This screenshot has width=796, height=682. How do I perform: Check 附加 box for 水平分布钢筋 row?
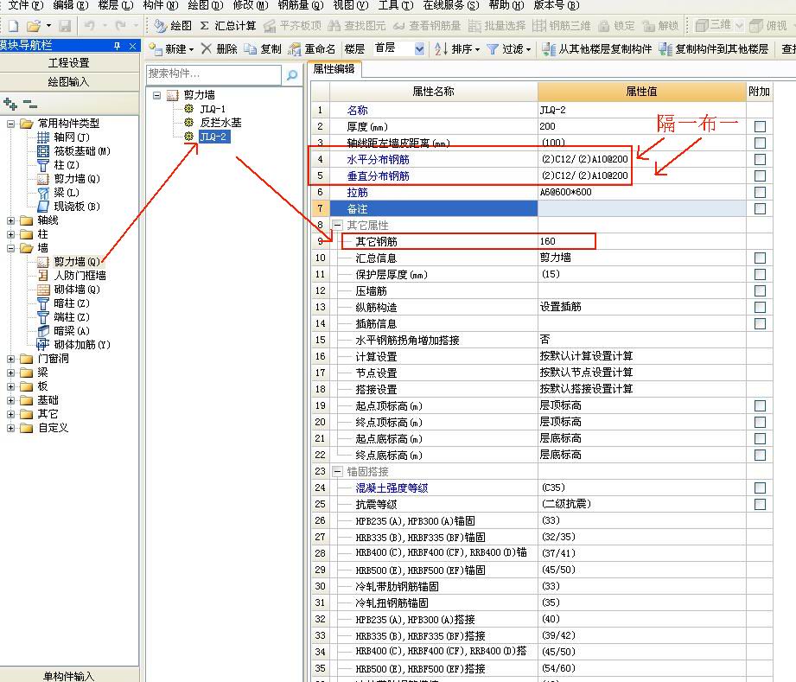[760, 159]
